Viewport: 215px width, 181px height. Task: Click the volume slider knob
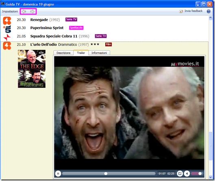click(x=200, y=174)
